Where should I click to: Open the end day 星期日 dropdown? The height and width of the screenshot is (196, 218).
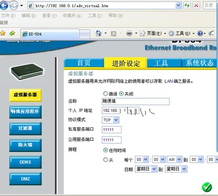click(176, 169)
